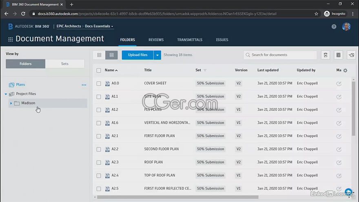Toggle the select-all checkbox in header
Screen dimensions: 359x202
[x=99, y=70]
